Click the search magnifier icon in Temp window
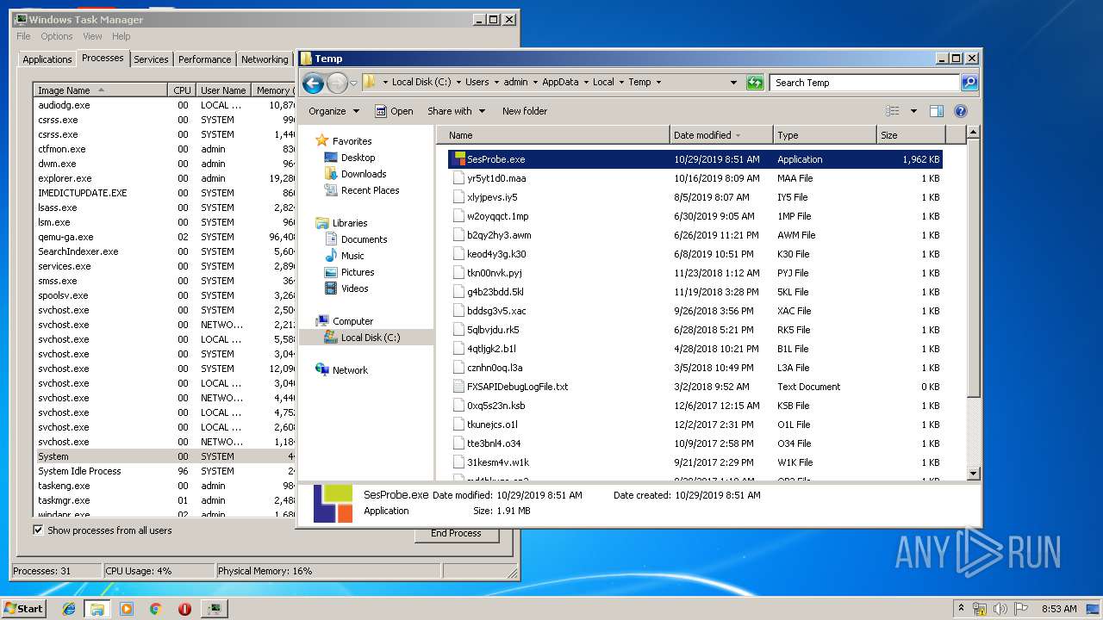The height and width of the screenshot is (620, 1103). coord(969,83)
